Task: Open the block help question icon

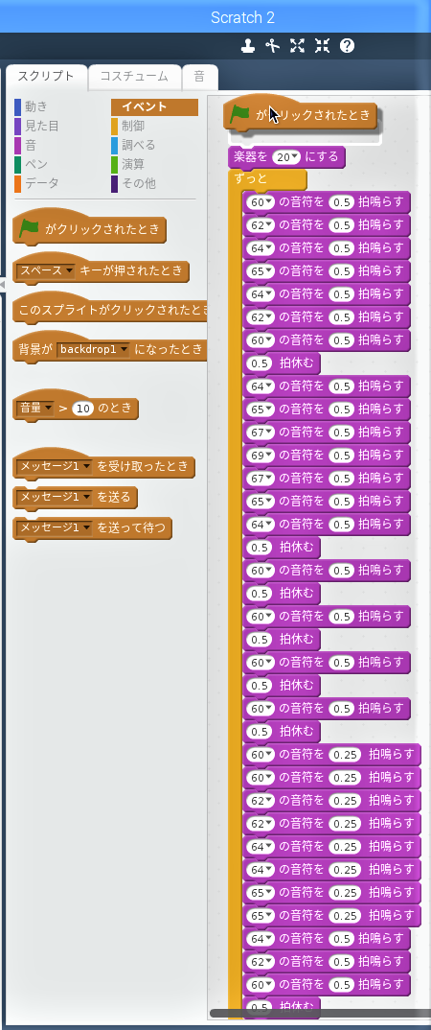Action: click(347, 45)
